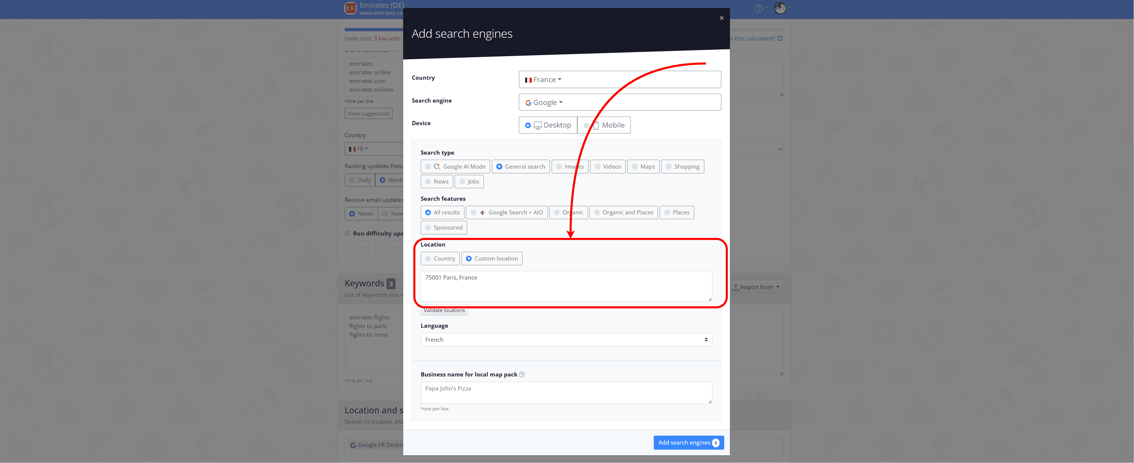Click help icon beside Business name label

(522, 375)
